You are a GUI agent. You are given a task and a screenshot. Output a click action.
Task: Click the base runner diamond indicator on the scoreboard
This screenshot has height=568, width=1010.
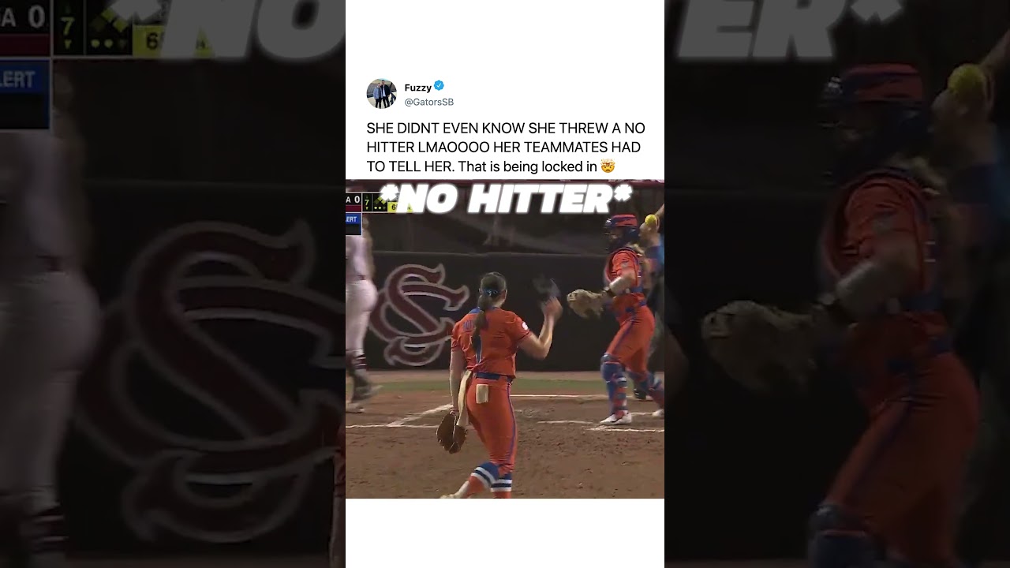pos(380,204)
